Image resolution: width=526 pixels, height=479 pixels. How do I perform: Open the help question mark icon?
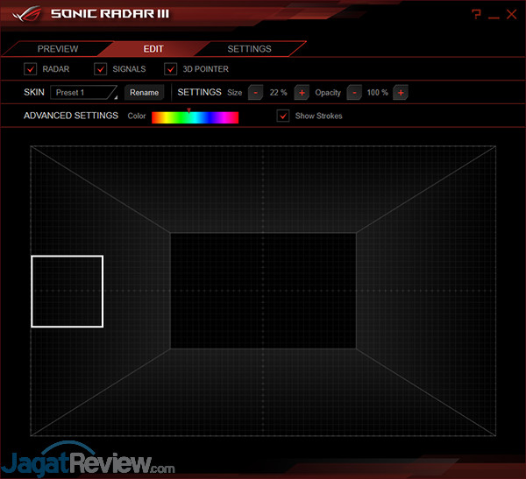click(x=476, y=14)
